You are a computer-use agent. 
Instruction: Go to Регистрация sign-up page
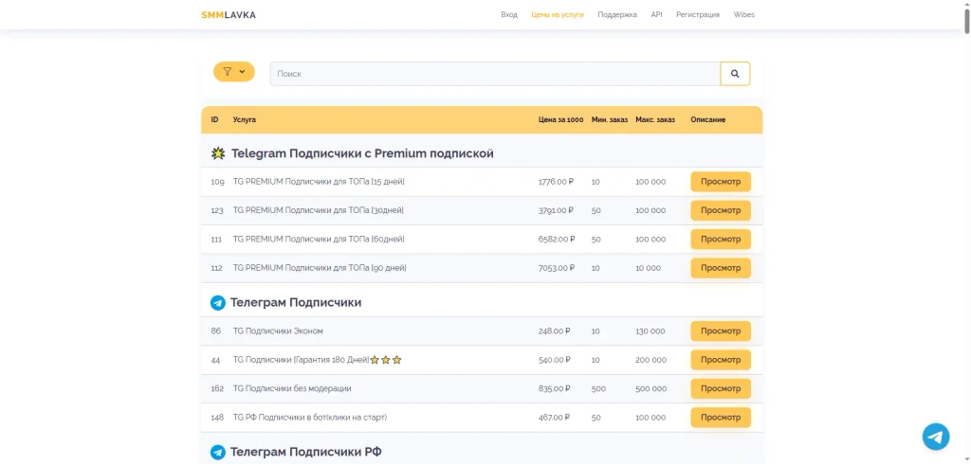coord(698,15)
